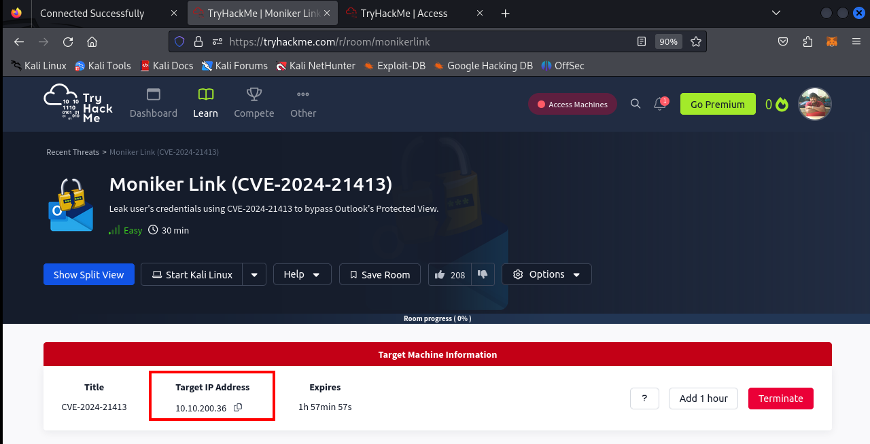
Task: Open the user profile avatar
Action: (x=815, y=104)
